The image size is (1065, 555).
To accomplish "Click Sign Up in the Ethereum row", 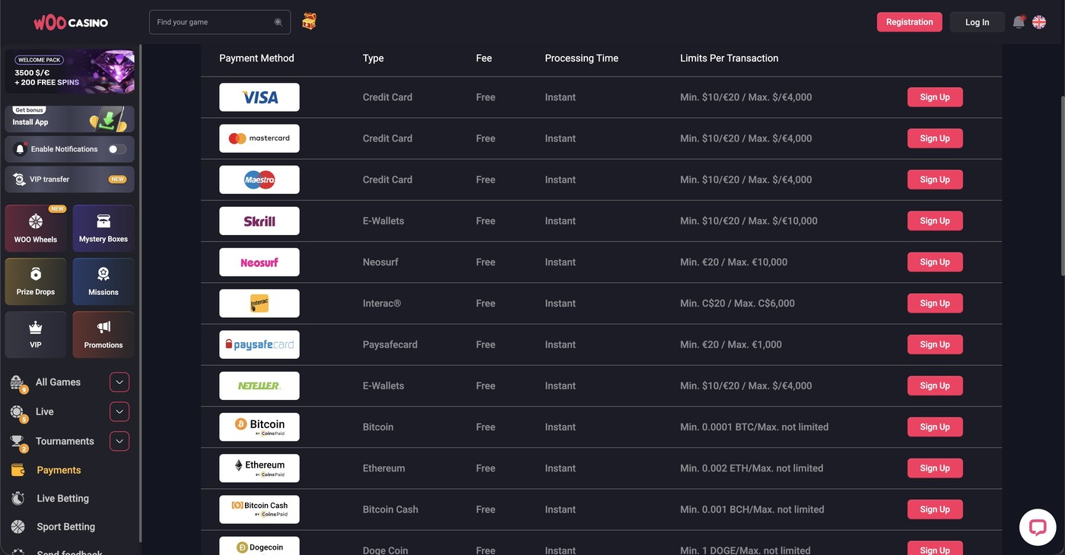I will click(x=935, y=468).
